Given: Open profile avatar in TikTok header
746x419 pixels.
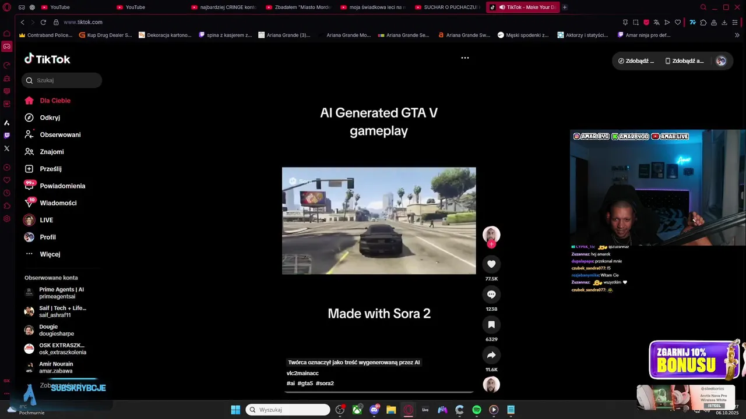Looking at the screenshot, I should click(x=721, y=61).
